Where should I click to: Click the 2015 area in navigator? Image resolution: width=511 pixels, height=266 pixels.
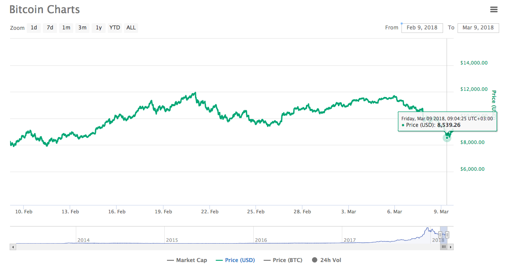click(x=172, y=240)
